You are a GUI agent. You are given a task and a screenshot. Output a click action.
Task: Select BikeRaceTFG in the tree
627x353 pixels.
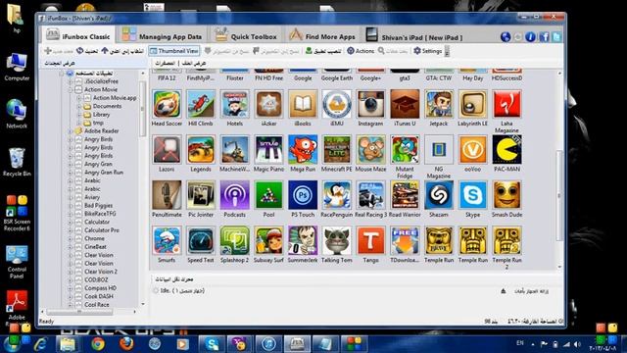pos(100,214)
